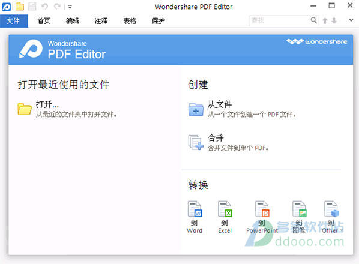The width and height of the screenshot is (359, 264).
Task: Redo the action with the redo arrow
Action: (x=57, y=7)
